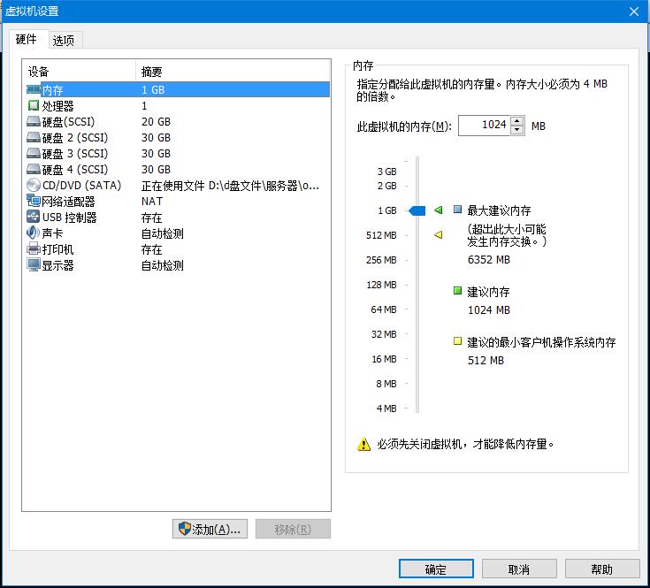Click the 取消 button
The width and height of the screenshot is (650, 588).
(x=519, y=569)
